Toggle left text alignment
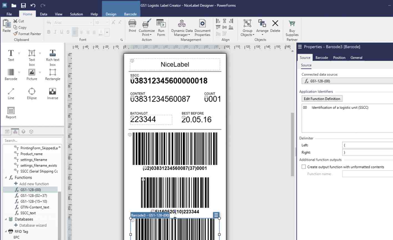This screenshot has width=393, height=240. tap(75, 32)
